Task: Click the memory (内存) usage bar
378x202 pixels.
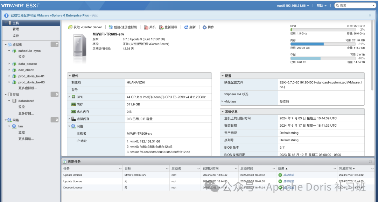Action: click(323, 44)
